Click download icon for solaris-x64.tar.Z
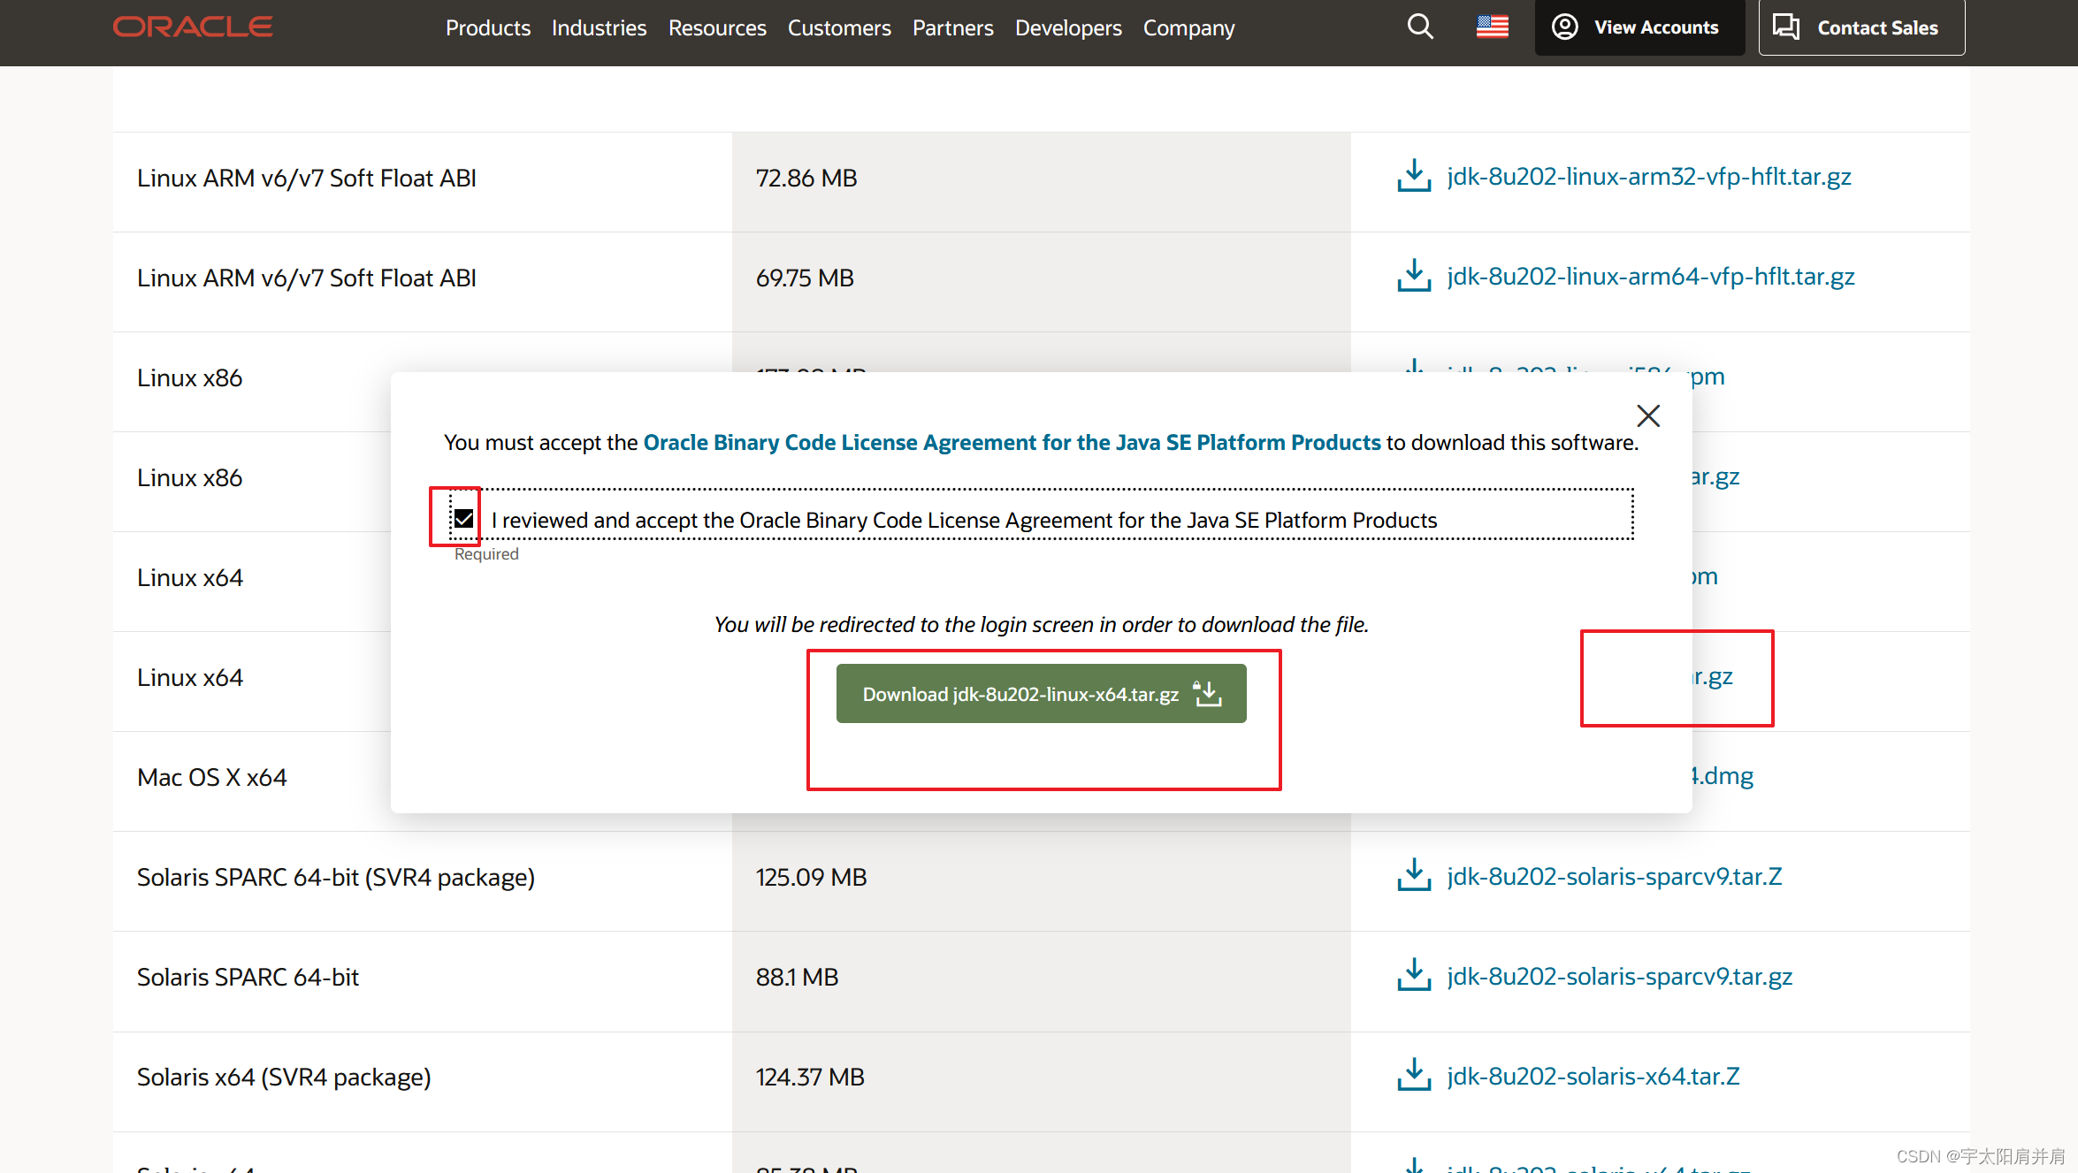Image resolution: width=2078 pixels, height=1173 pixels. pos(1414,1075)
